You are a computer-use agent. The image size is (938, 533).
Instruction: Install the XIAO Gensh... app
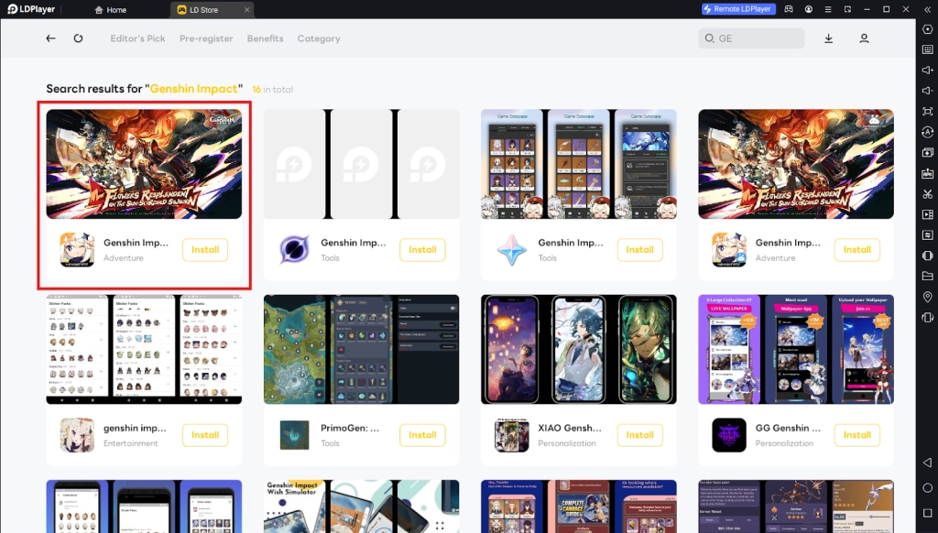(x=639, y=435)
